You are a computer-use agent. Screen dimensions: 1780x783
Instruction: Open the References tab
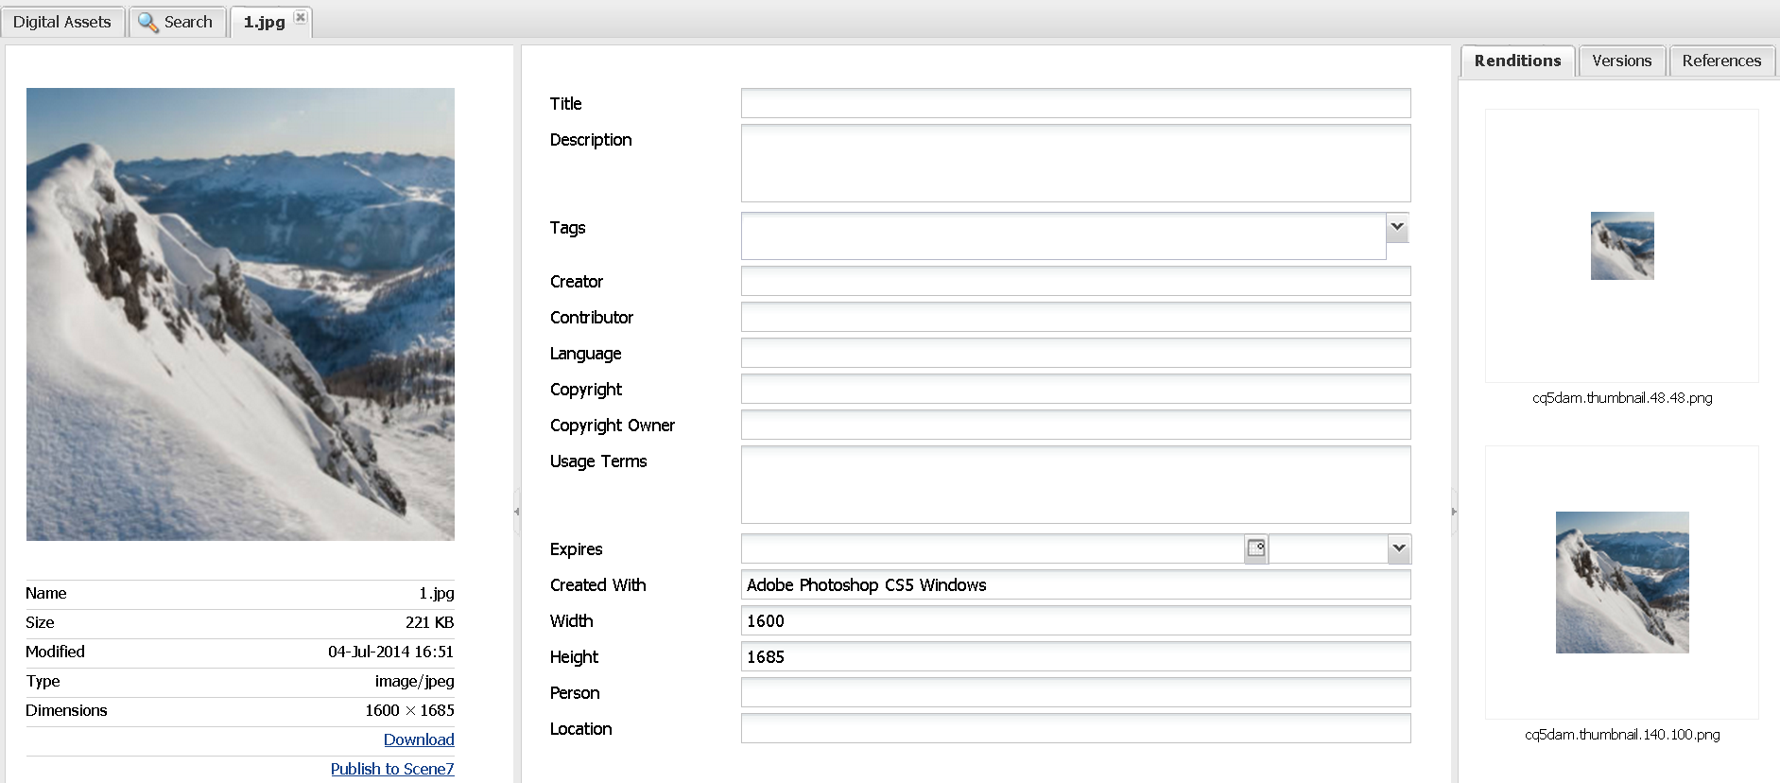pos(1721,61)
